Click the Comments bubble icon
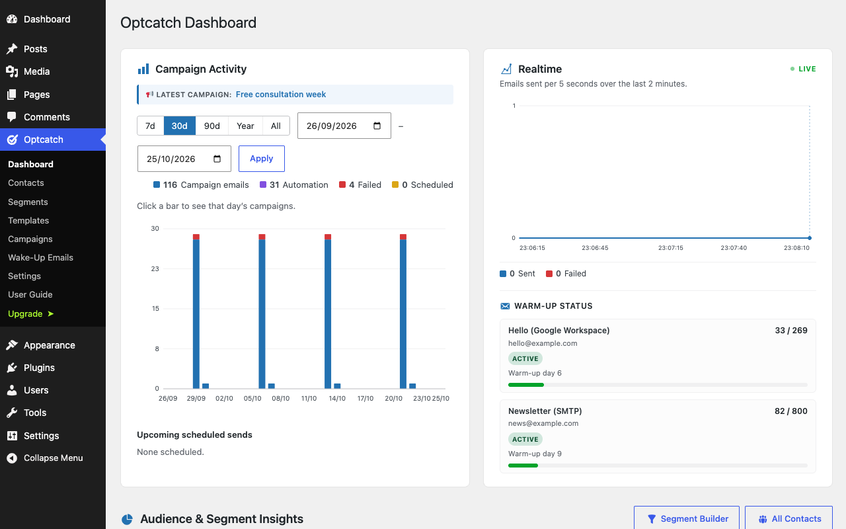 point(12,117)
